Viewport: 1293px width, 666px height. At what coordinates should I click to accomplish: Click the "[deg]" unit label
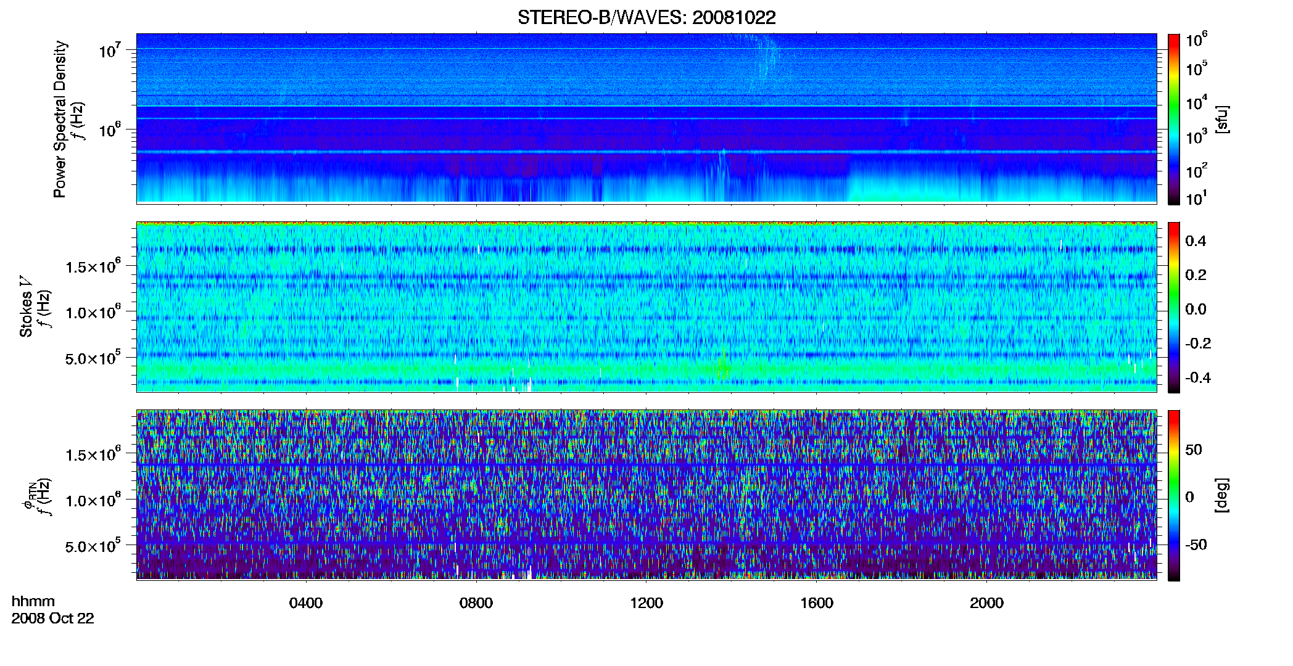pyautogui.click(x=1221, y=495)
